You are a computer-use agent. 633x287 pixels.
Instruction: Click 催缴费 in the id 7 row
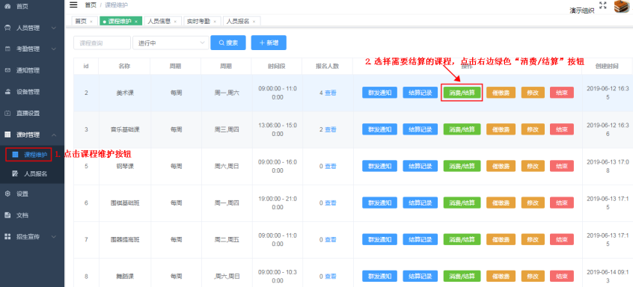coord(501,239)
